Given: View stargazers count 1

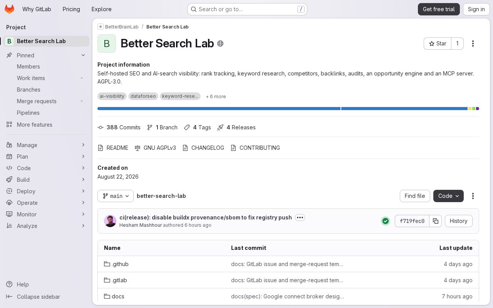Looking at the screenshot, I should pos(458,44).
